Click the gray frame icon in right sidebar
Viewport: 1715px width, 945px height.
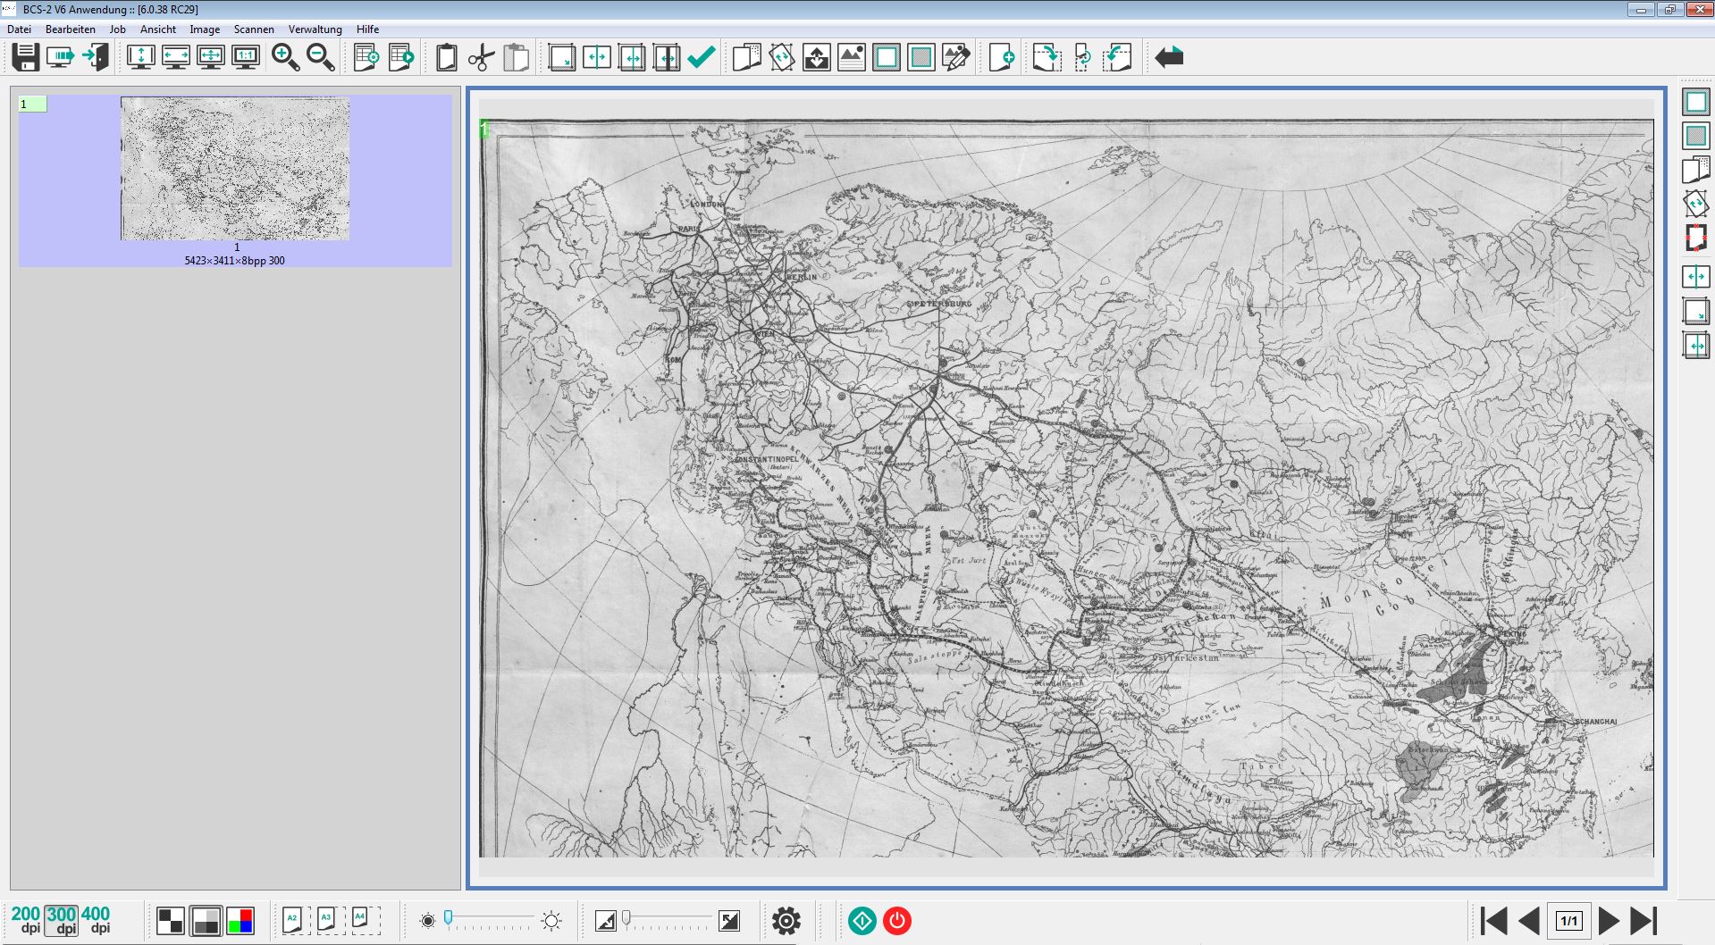pyautogui.click(x=1695, y=136)
